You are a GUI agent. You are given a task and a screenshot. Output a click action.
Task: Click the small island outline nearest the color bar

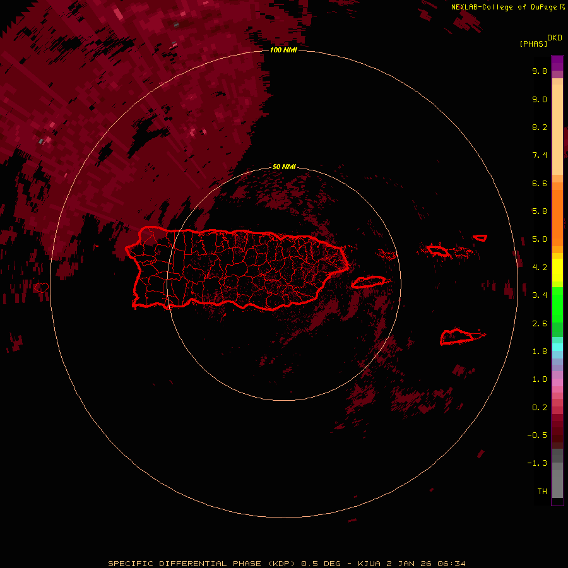tap(480, 238)
